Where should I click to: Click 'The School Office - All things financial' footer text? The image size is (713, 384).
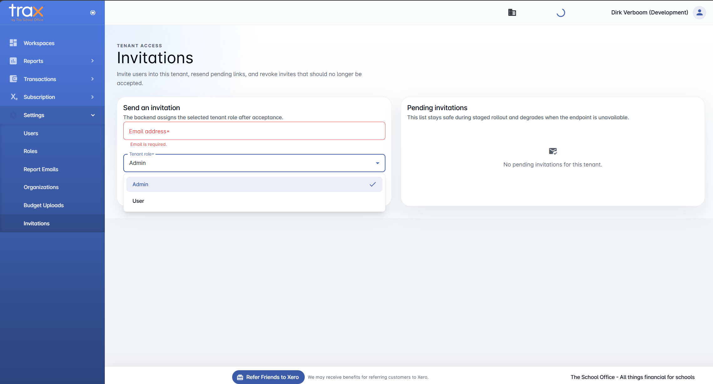pos(632,377)
